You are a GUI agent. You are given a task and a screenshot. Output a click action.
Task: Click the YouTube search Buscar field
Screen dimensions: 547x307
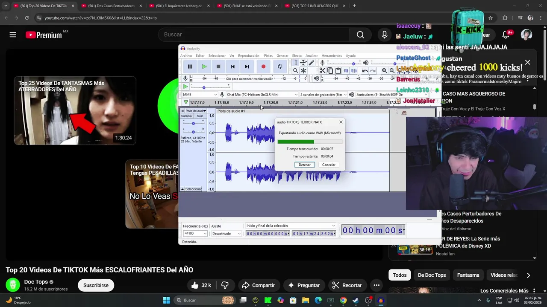tap(254, 35)
